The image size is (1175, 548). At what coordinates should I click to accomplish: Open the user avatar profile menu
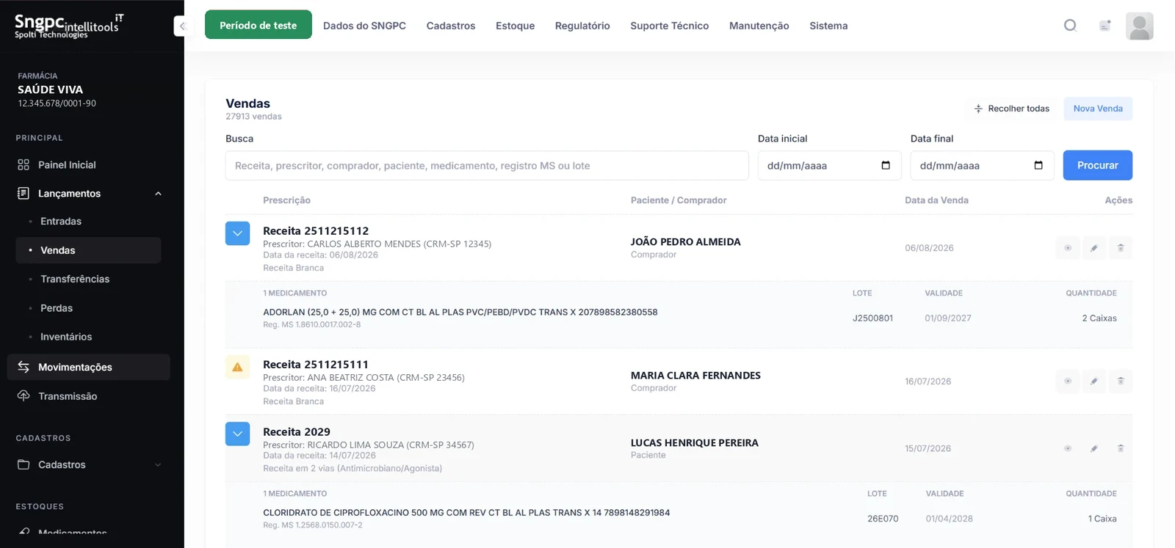tap(1140, 26)
